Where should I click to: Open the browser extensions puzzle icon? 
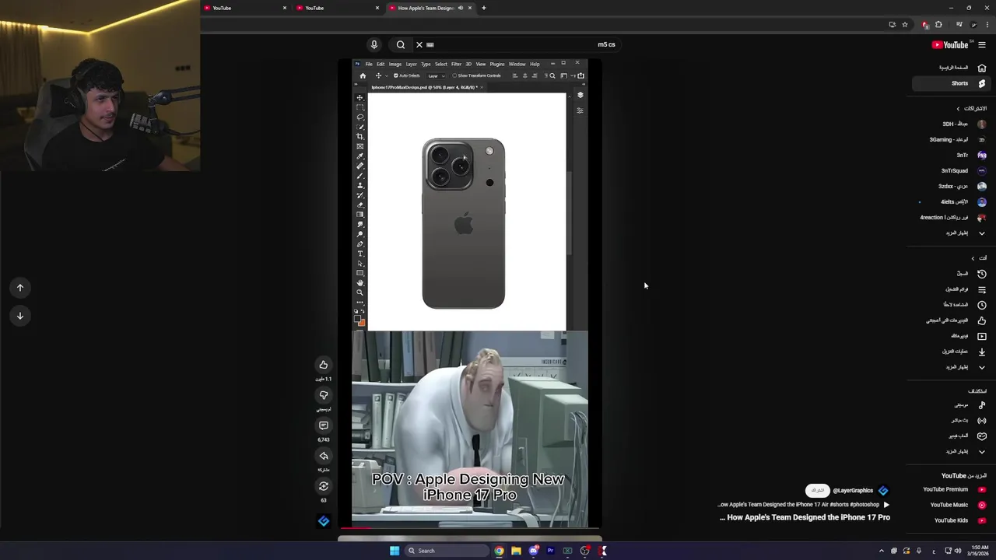938,25
